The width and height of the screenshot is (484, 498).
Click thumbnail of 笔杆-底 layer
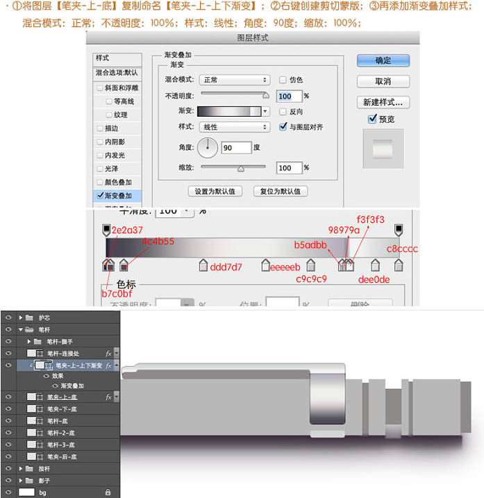click(31, 420)
